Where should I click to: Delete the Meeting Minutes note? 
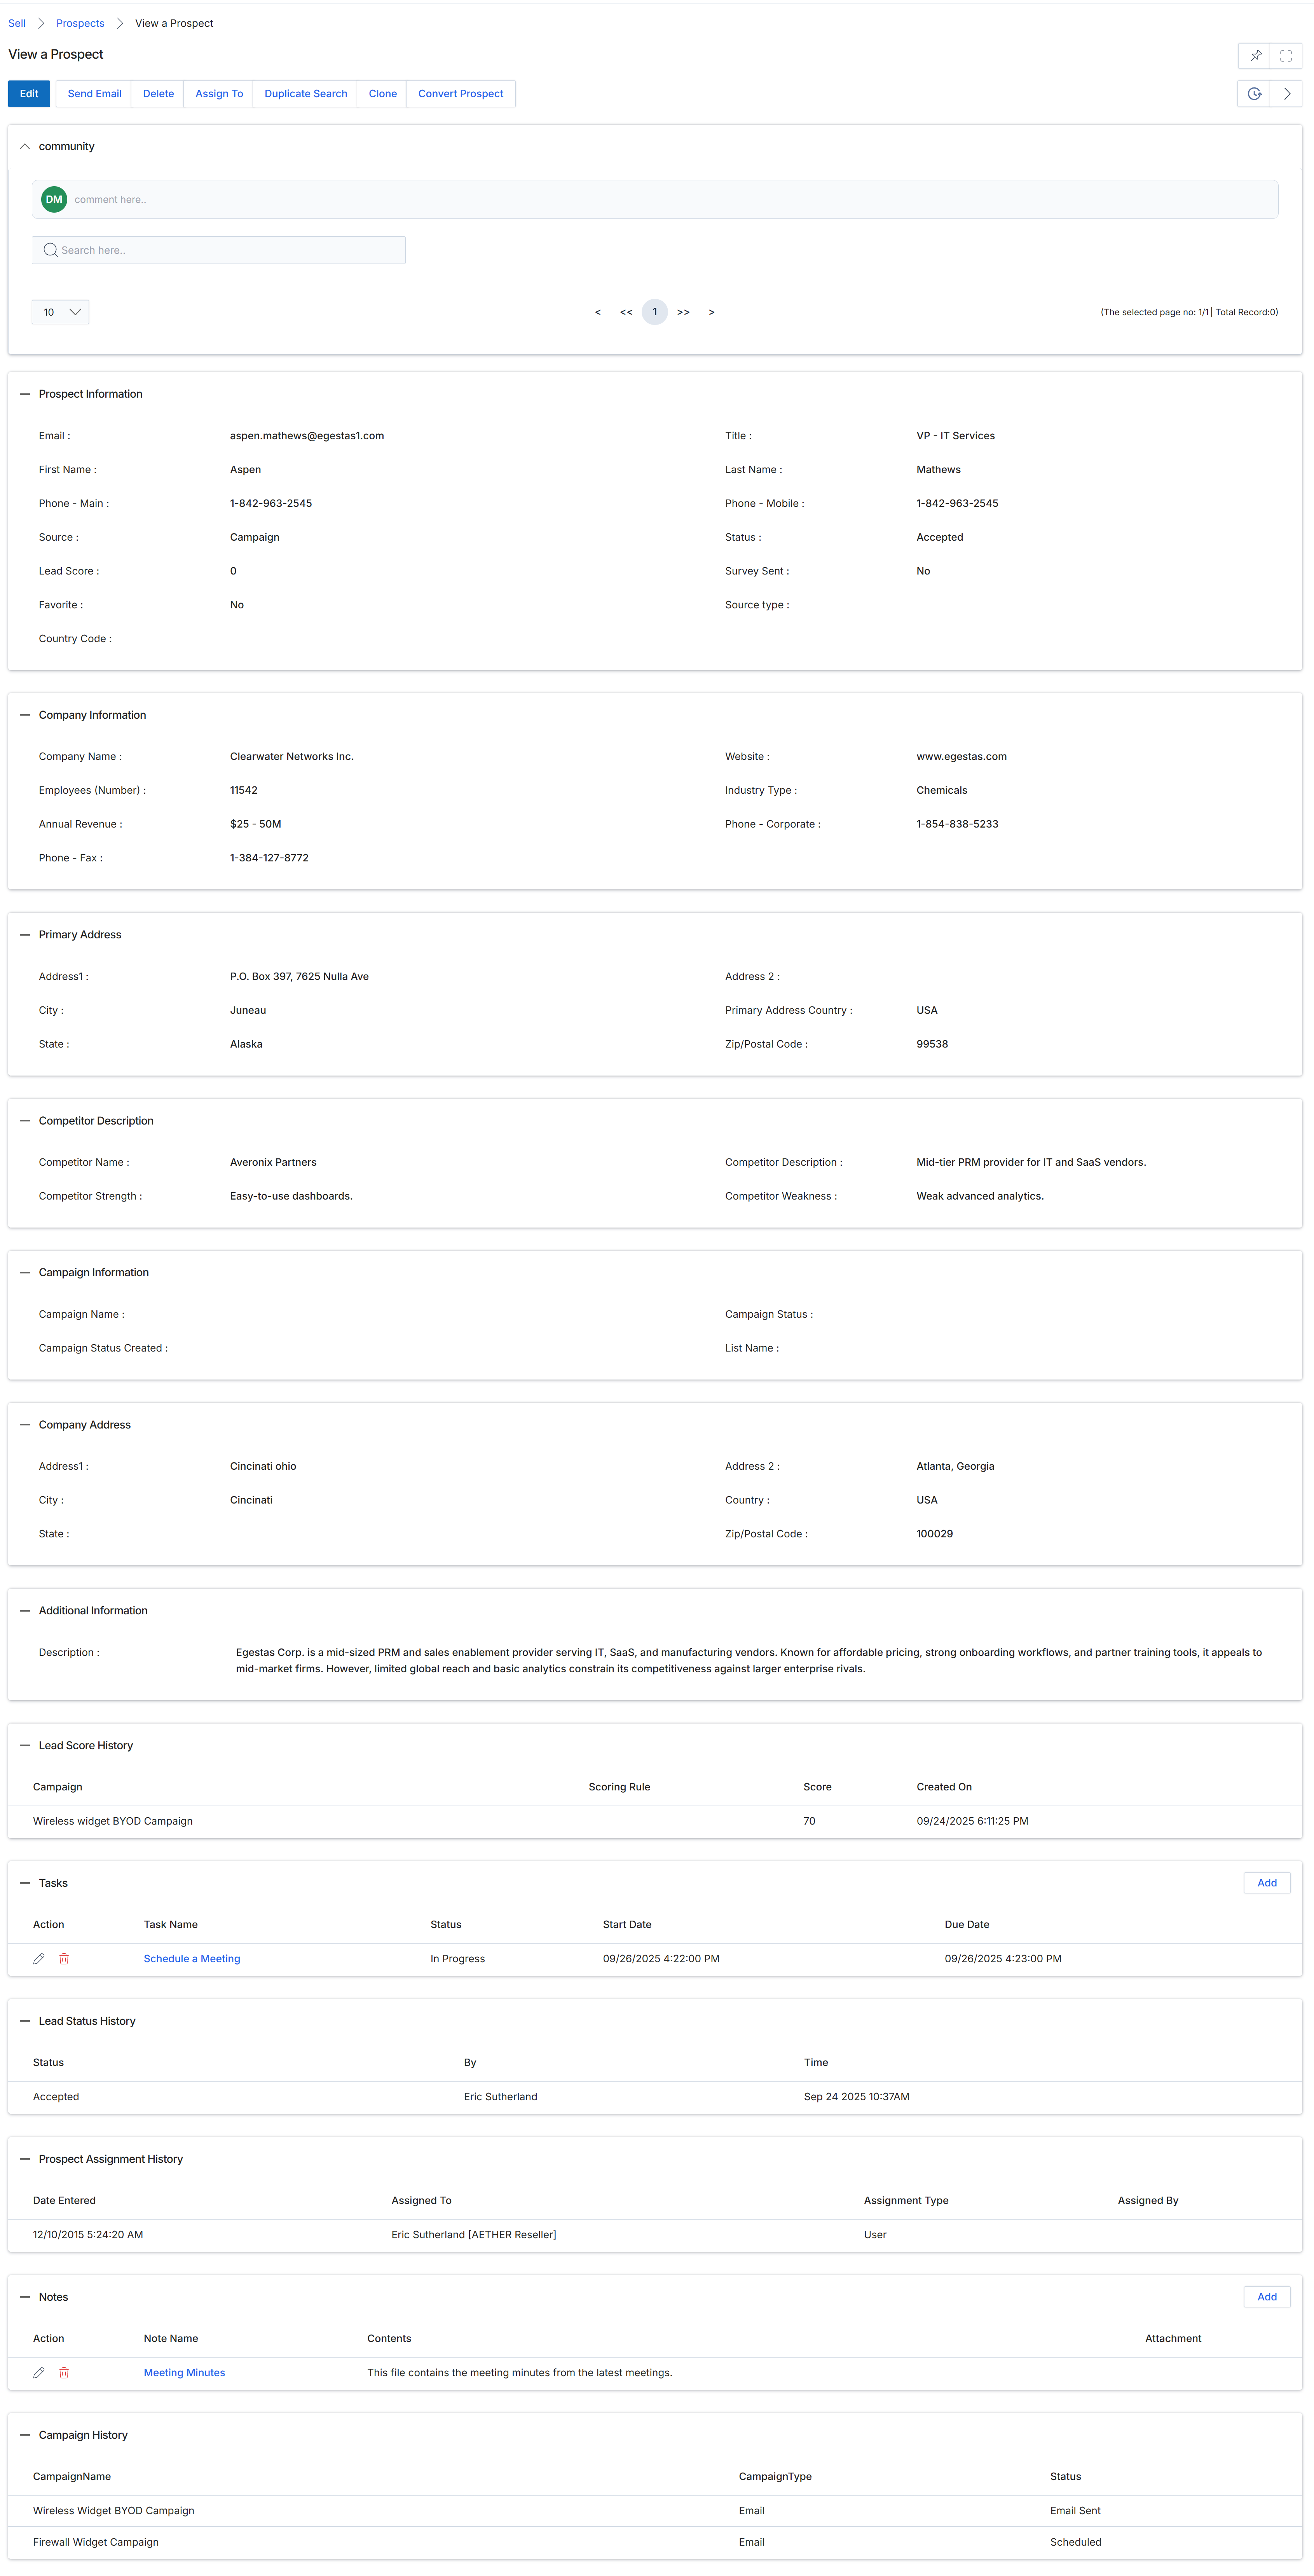click(x=64, y=2373)
